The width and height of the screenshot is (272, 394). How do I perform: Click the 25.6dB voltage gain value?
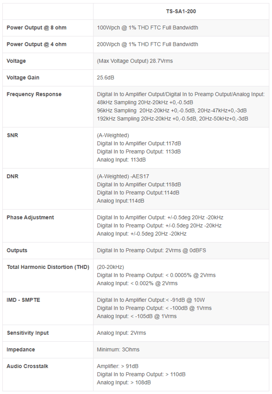[x=106, y=78]
